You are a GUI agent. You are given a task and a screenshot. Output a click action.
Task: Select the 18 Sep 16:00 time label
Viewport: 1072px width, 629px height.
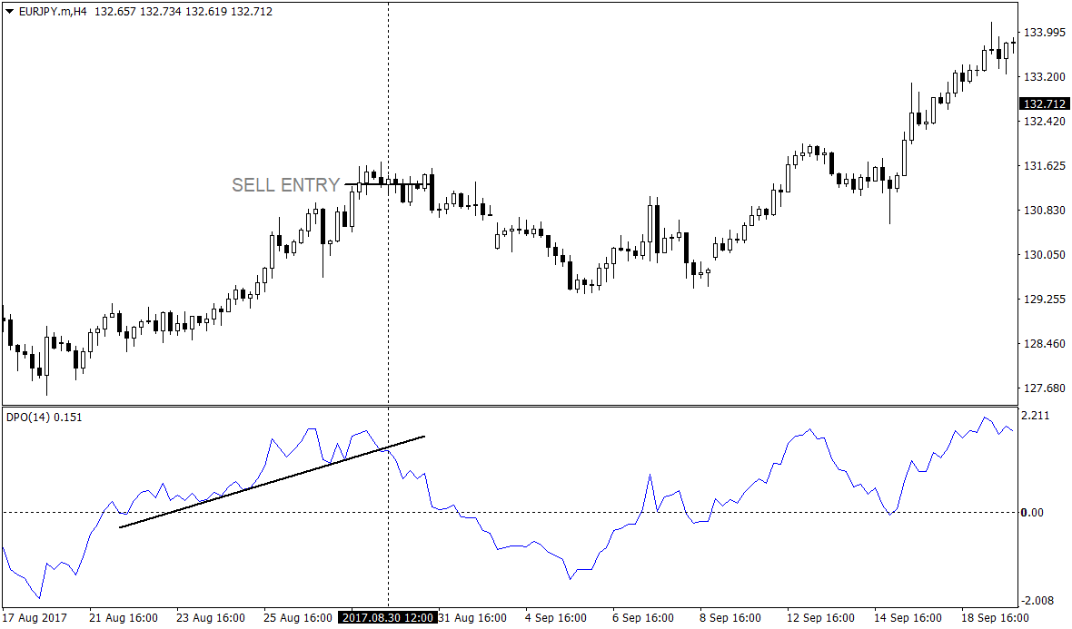click(x=993, y=616)
